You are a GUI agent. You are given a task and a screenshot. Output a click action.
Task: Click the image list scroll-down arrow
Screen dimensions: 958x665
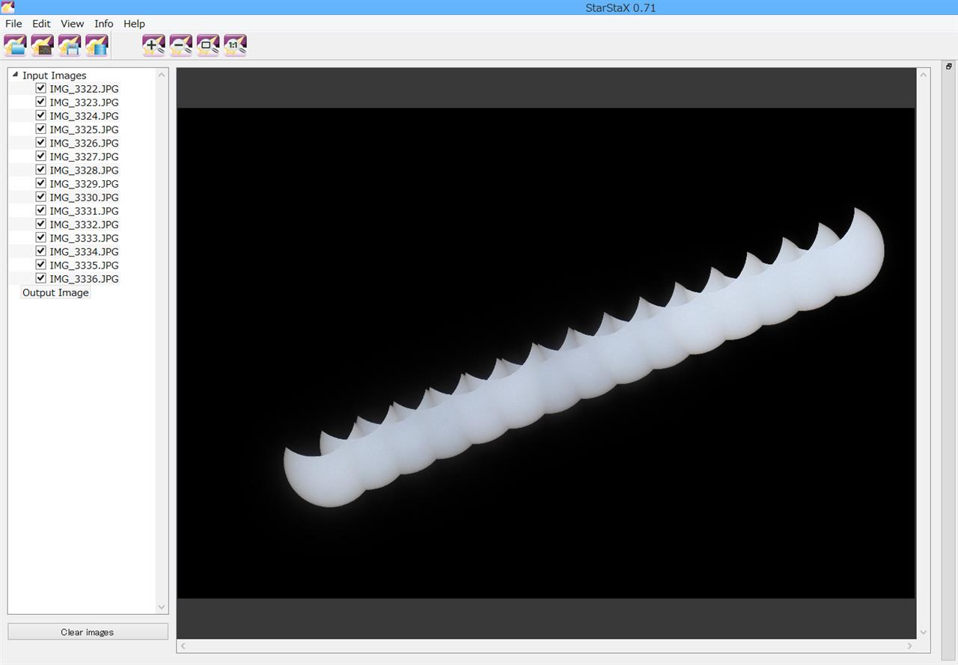point(162,607)
